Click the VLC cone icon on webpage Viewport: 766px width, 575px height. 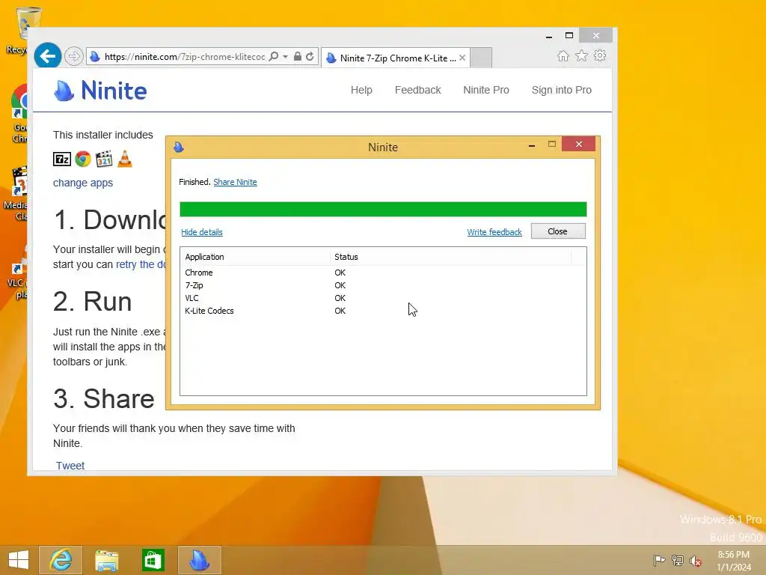125,159
